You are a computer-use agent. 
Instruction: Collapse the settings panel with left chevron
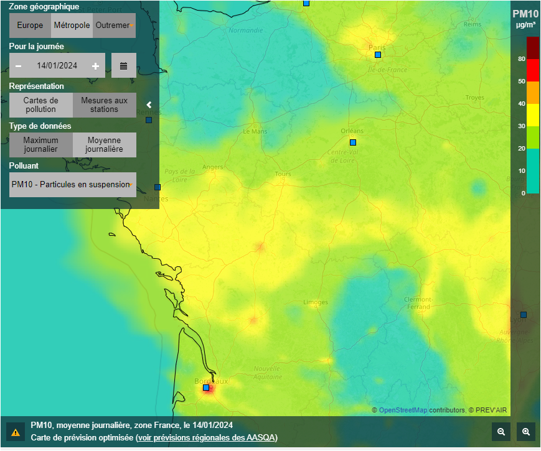[x=149, y=105]
